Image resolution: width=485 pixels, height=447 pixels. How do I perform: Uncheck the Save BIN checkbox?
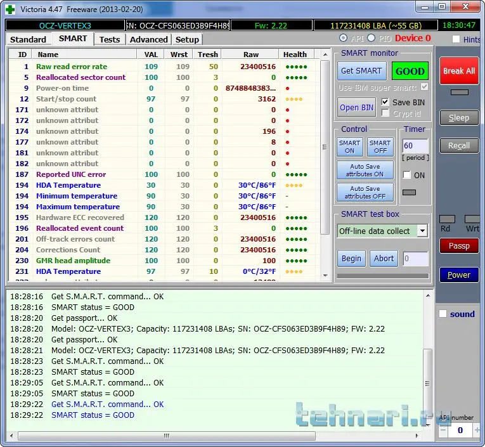[x=385, y=102]
